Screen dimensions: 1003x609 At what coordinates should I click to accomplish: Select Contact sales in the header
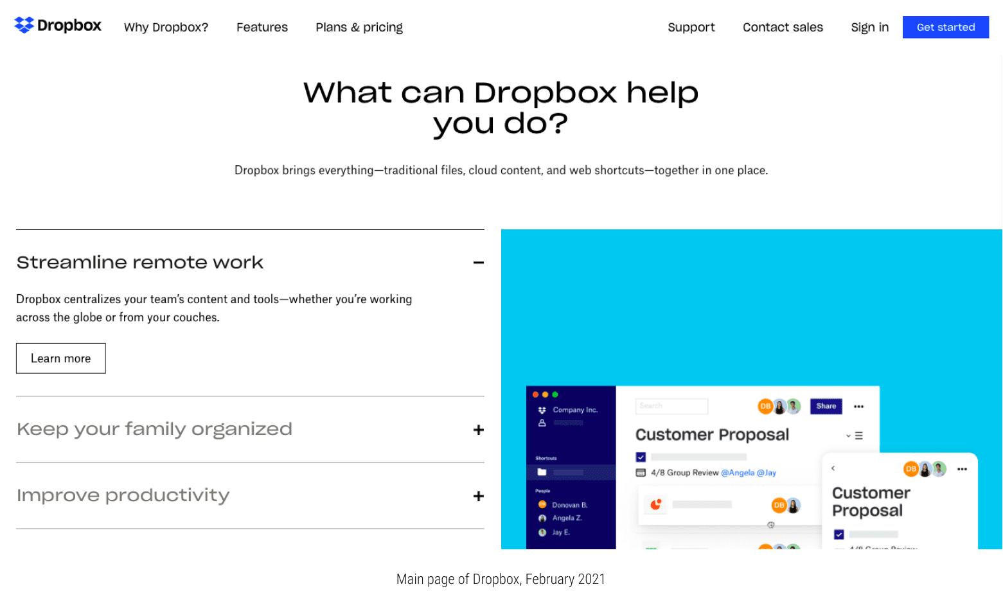click(x=783, y=28)
